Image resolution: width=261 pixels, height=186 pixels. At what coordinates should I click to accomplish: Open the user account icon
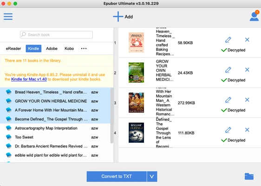[x=254, y=16]
